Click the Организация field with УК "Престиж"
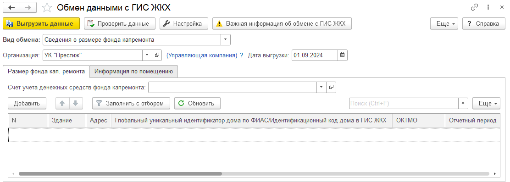510x182 pixels. click(93, 55)
